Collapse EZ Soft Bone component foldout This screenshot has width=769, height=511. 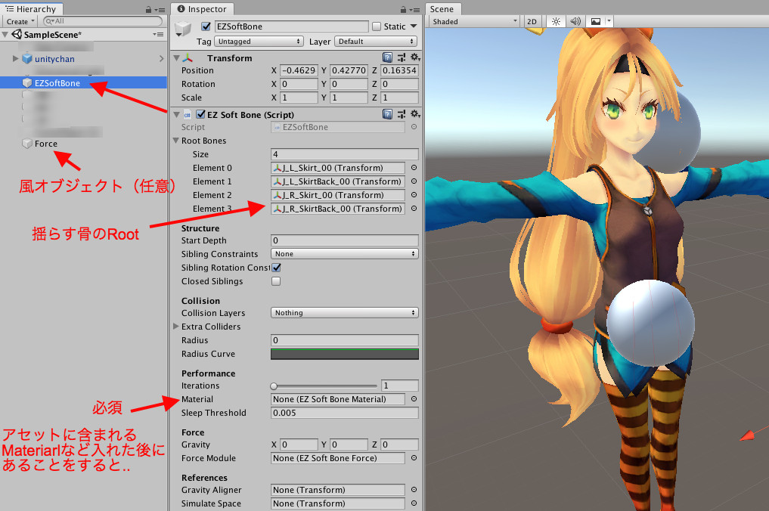click(x=176, y=114)
